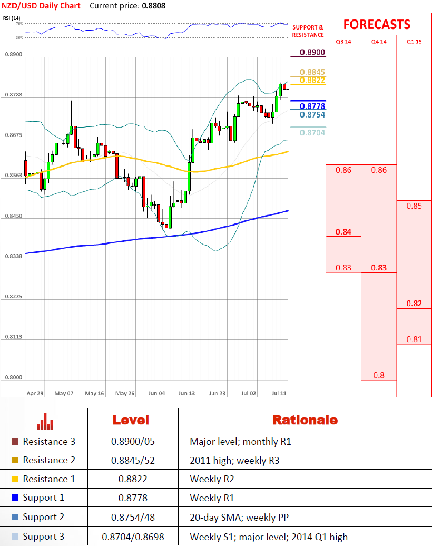The width and height of the screenshot is (432, 546).
Task: Select the Support 3 row label
Action: [44, 537]
